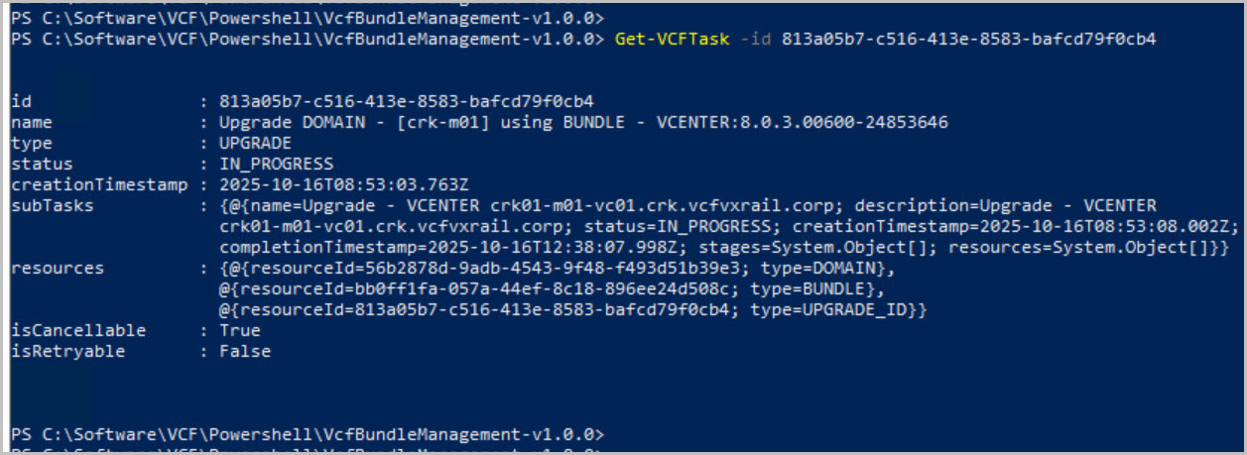Click the isCancellable value True

240,330
